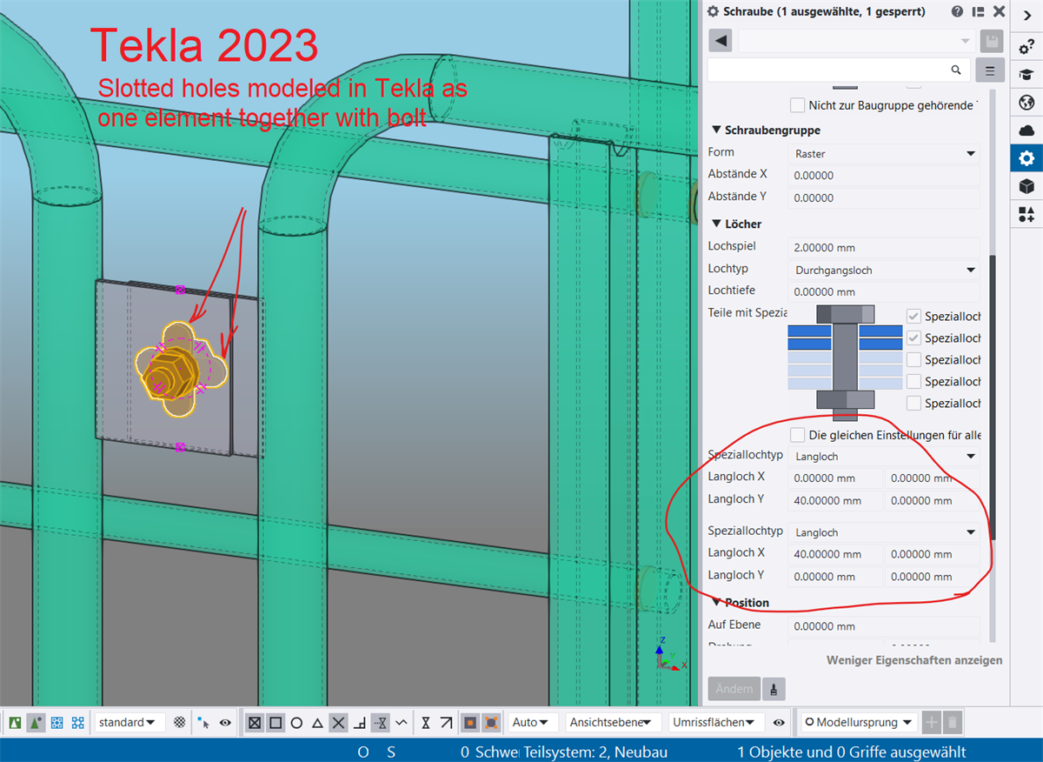Image resolution: width=1043 pixels, height=762 pixels.
Task: Toggle the eye icon next to Umrissflächen
Action: (x=779, y=722)
